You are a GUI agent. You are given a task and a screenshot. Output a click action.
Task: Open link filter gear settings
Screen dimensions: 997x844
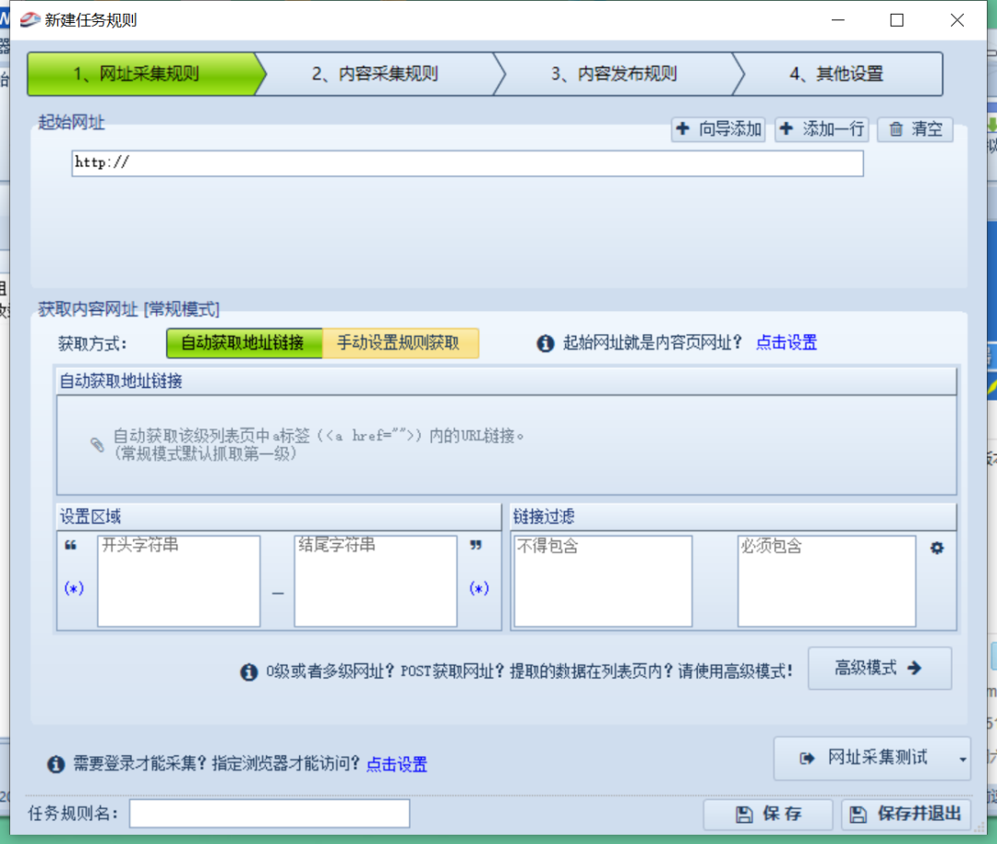[937, 548]
